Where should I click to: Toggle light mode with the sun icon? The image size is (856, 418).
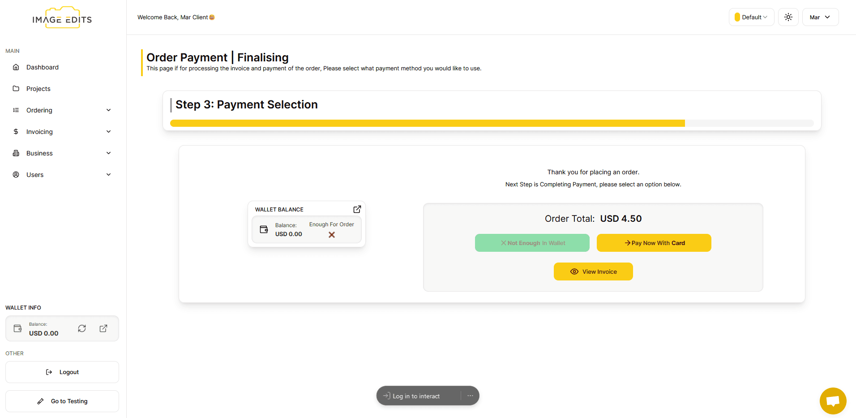788,17
